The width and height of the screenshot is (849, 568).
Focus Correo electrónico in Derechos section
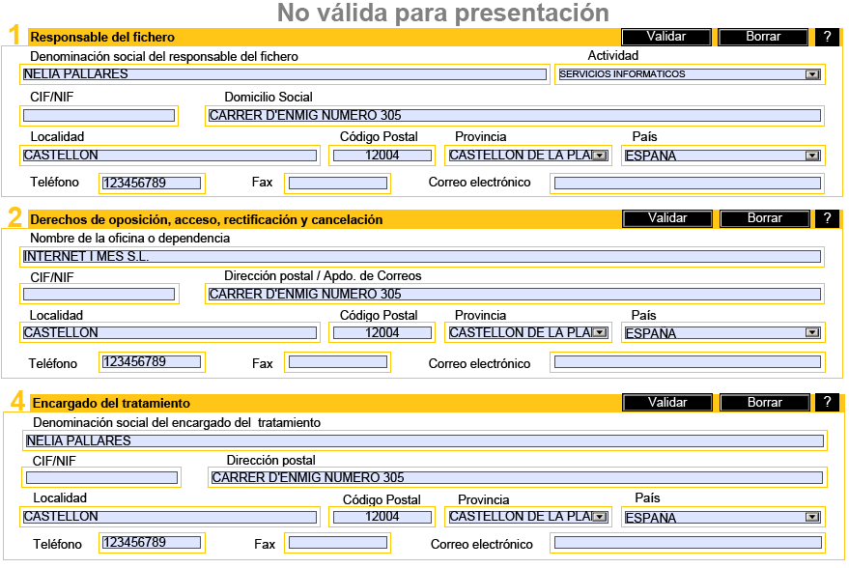688,361
